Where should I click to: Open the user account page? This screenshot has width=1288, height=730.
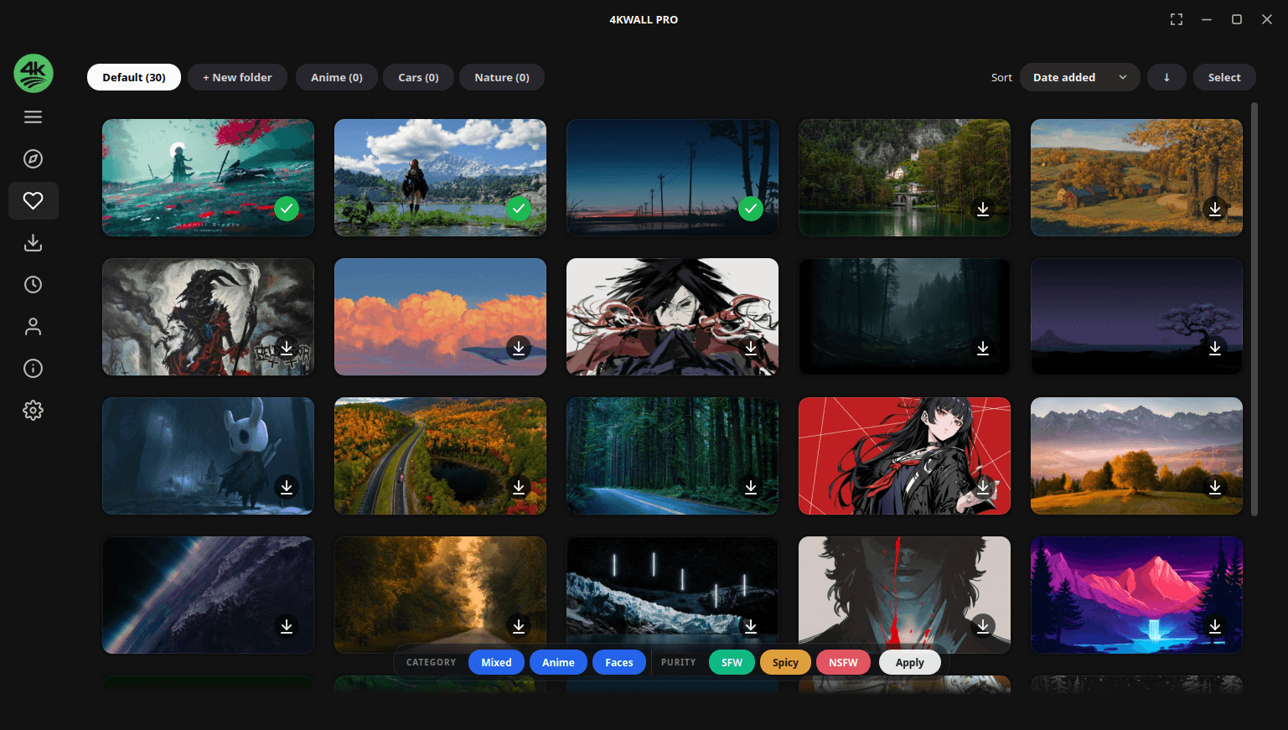click(x=33, y=327)
